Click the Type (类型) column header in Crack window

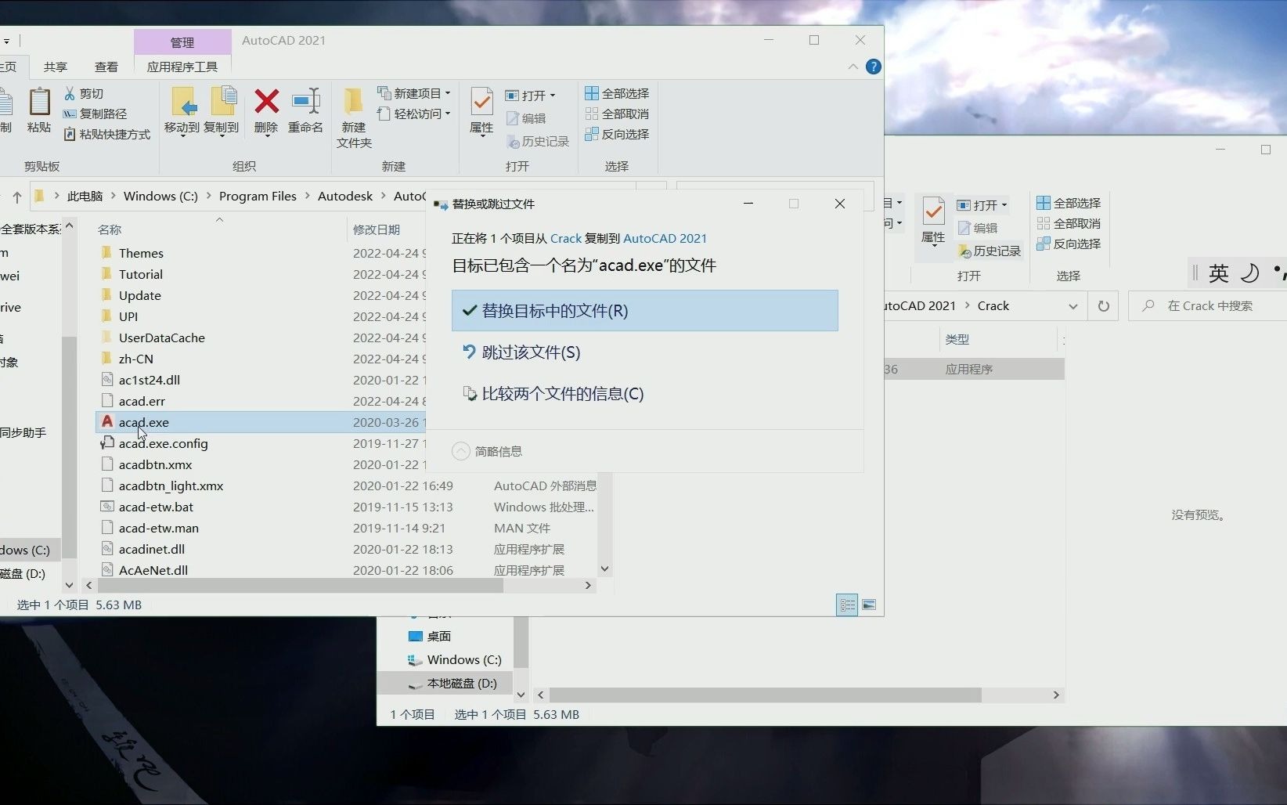click(x=957, y=339)
